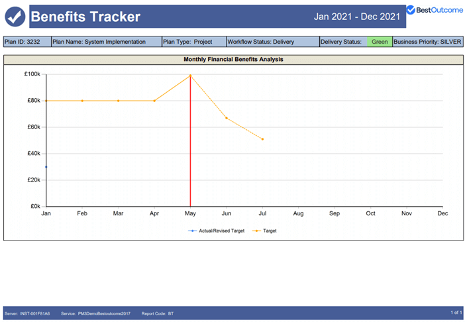Click the BestOutcome logo checkmark icon
The width and height of the screenshot is (467, 322).
[411, 10]
